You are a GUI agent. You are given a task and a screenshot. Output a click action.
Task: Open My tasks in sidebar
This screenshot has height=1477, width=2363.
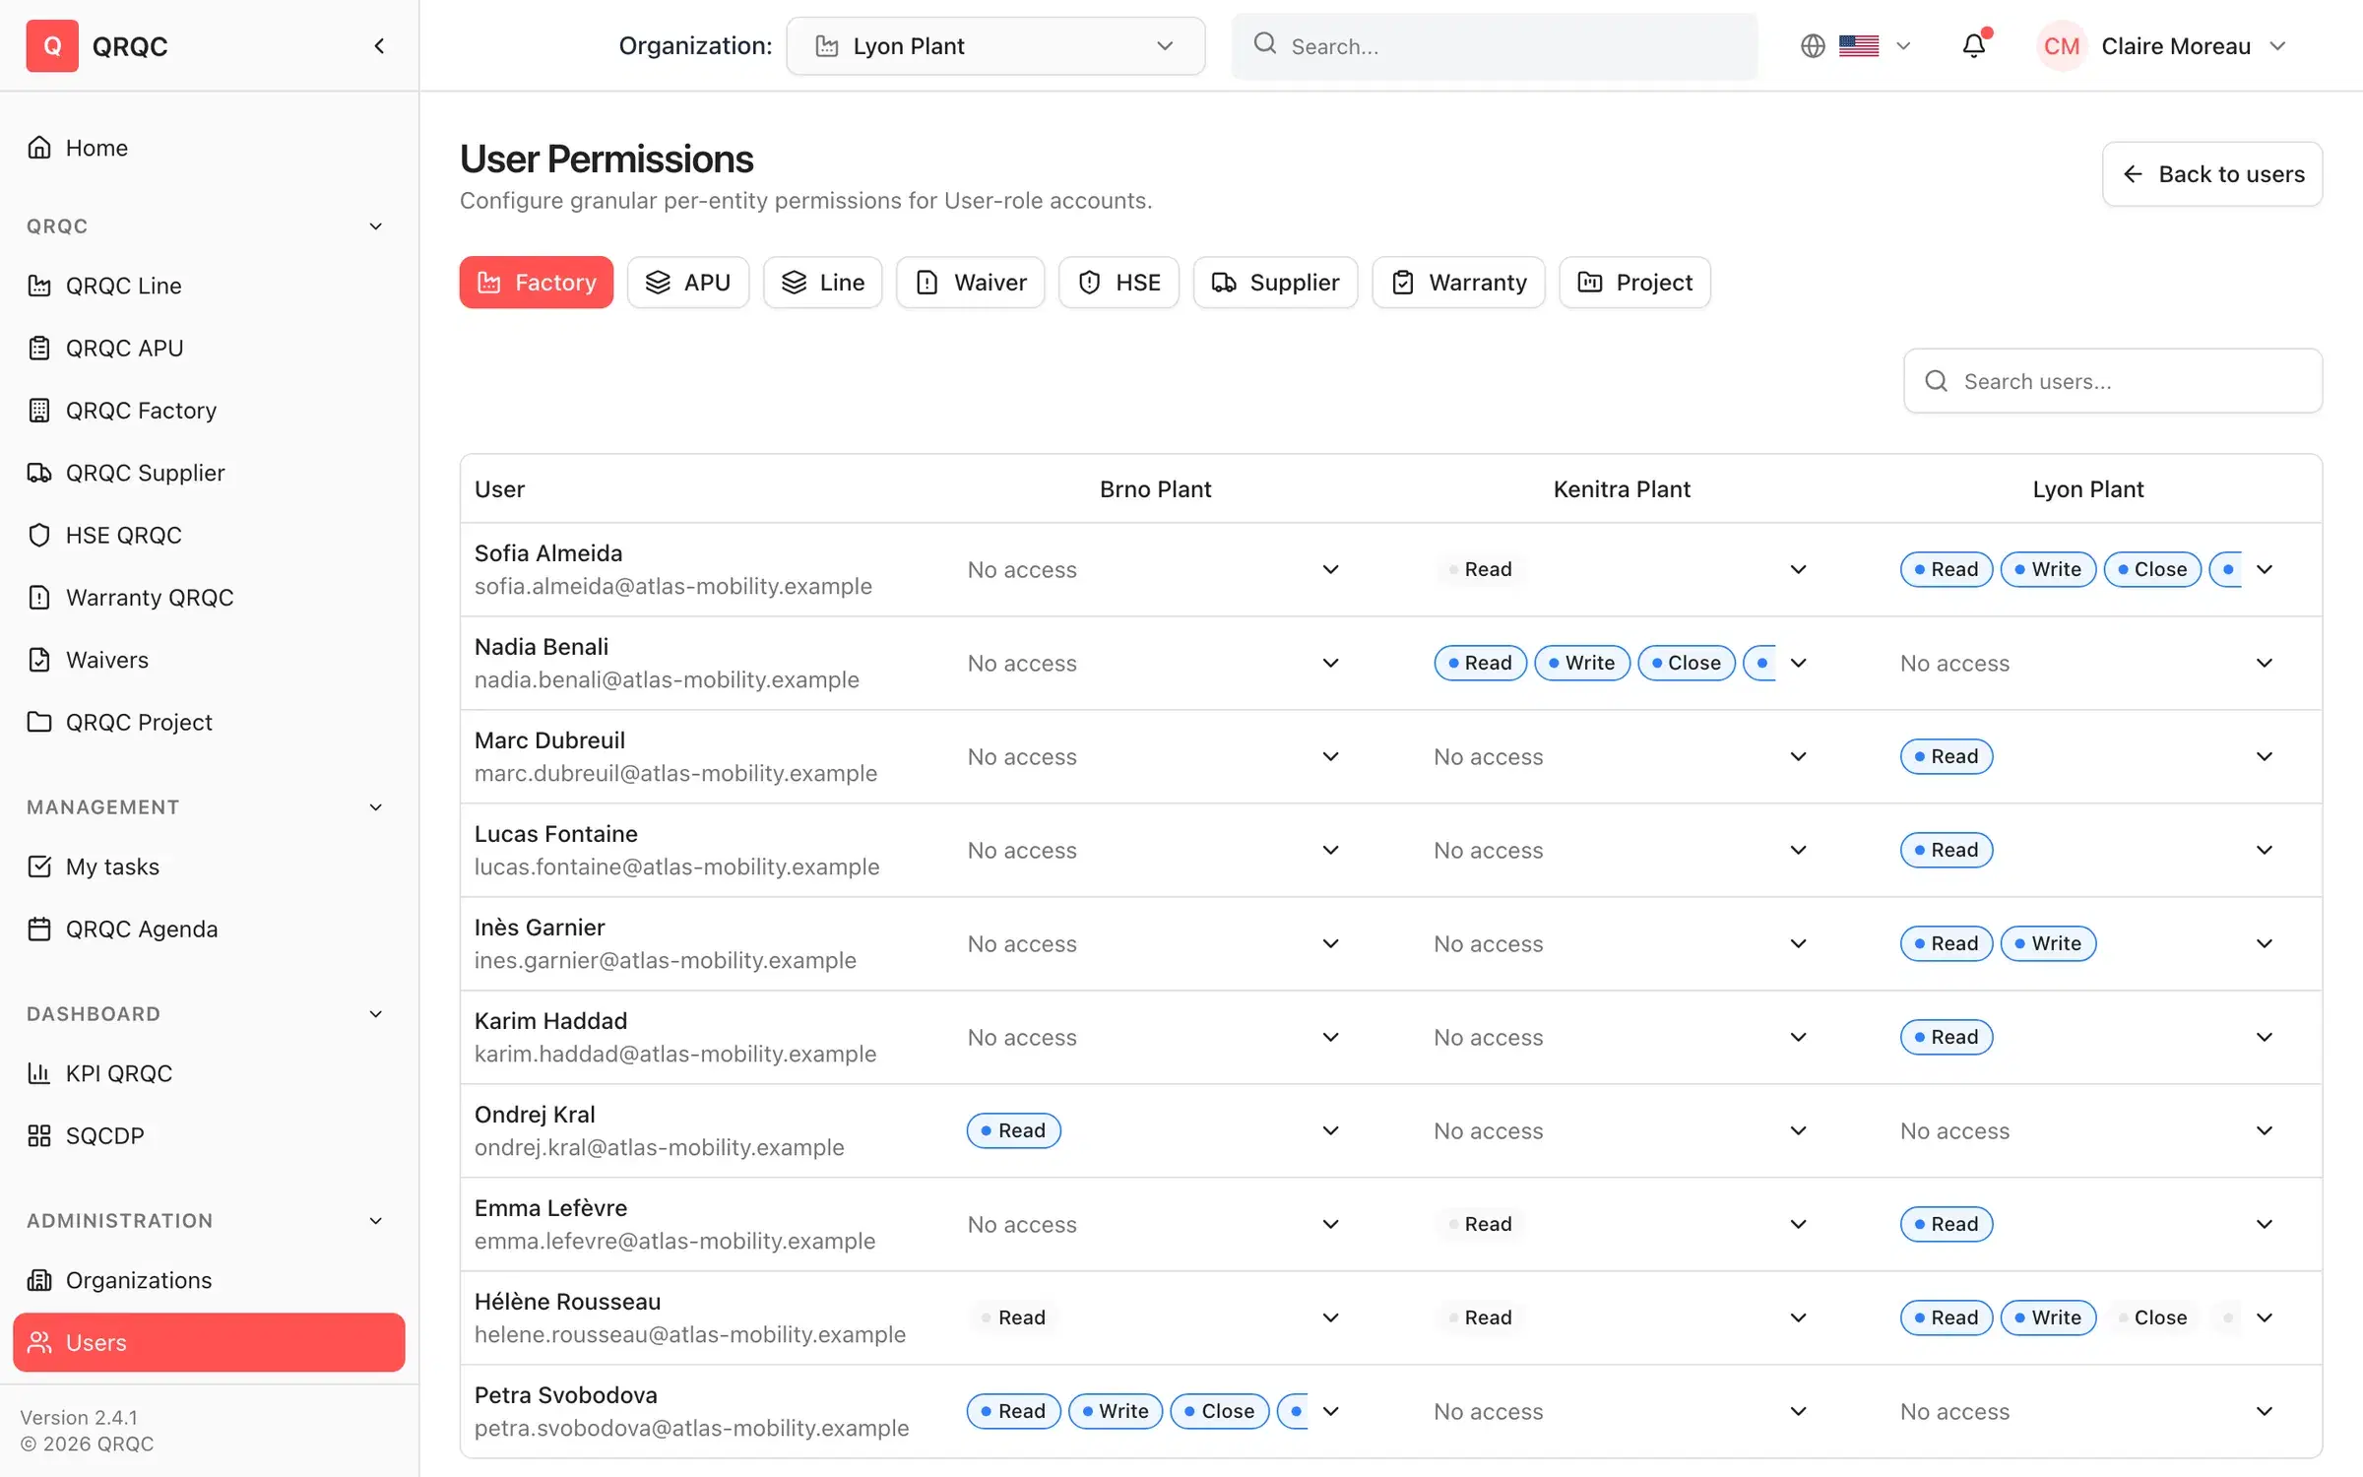209,867
